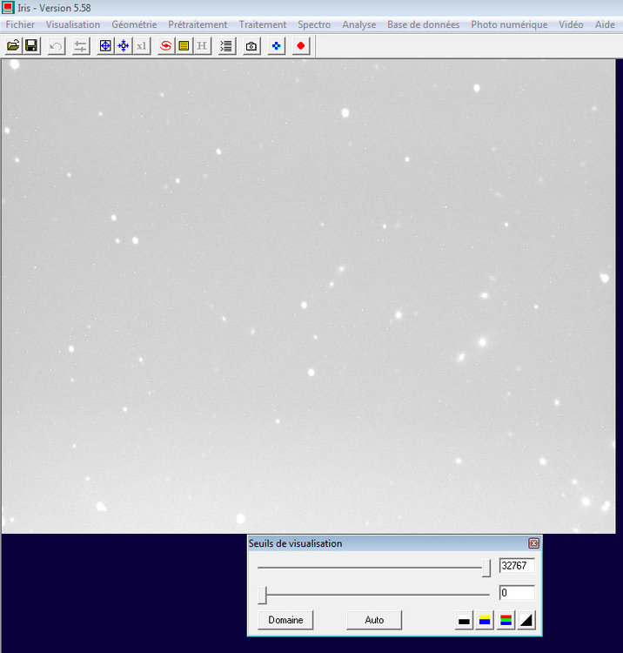Screen dimensions: 623x653
Task: Click the high threshold slider handle
Action: pyautogui.click(x=486, y=568)
